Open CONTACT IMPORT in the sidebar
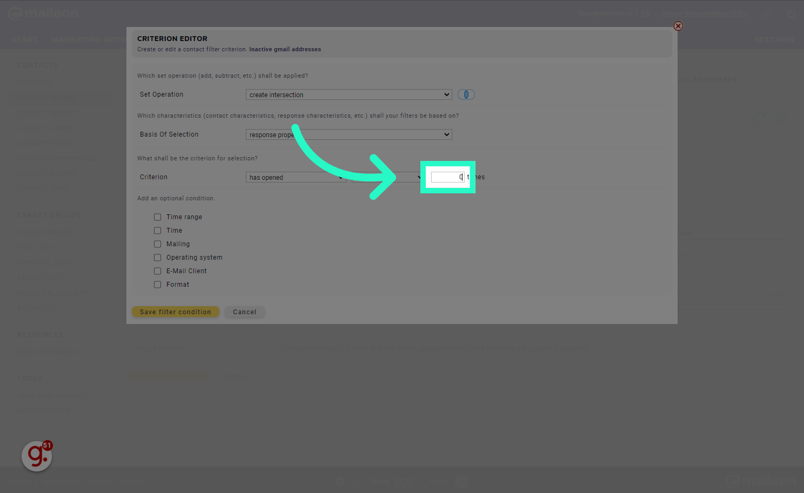The width and height of the screenshot is (804, 493). point(46,113)
